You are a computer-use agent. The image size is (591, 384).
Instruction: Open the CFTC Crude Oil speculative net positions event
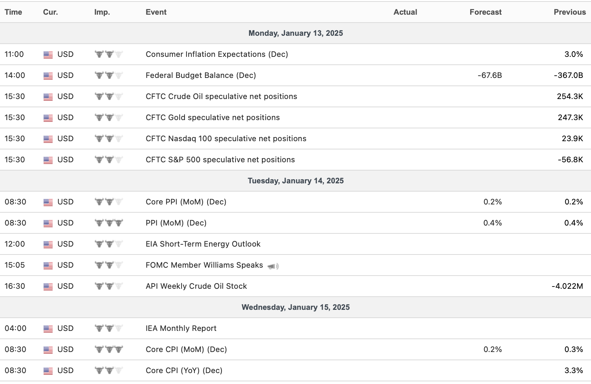221,96
